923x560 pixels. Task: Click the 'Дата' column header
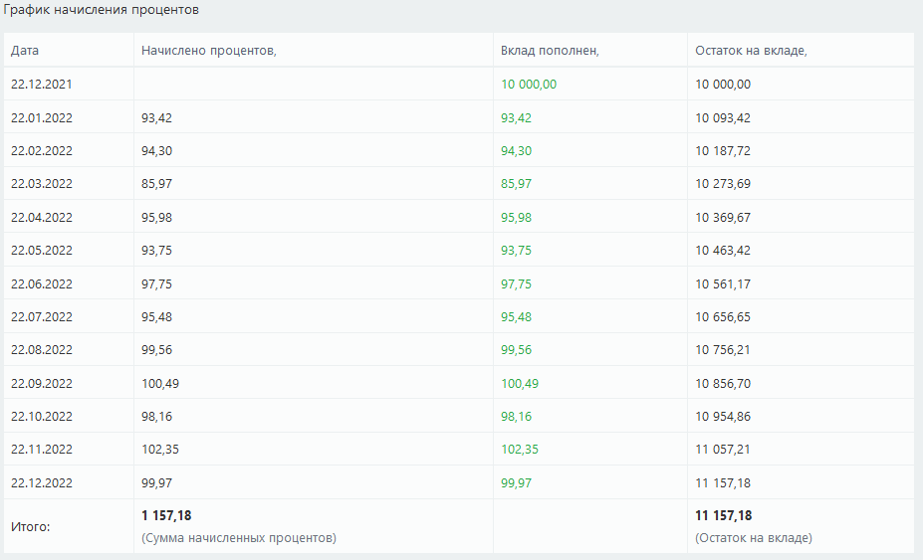coord(25,51)
